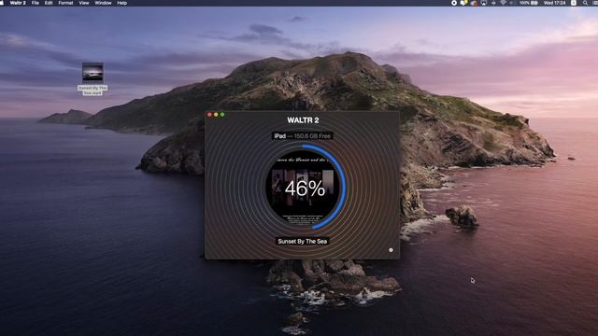
Task: Click the Wed 17:24 clock
Action: 554,3
